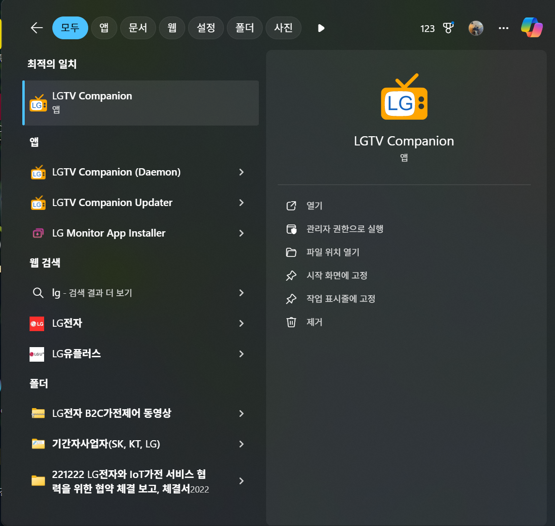Viewport: 555px width, 526px height.
Task: Click the LG Monitor App Installer icon
Action: (x=38, y=233)
